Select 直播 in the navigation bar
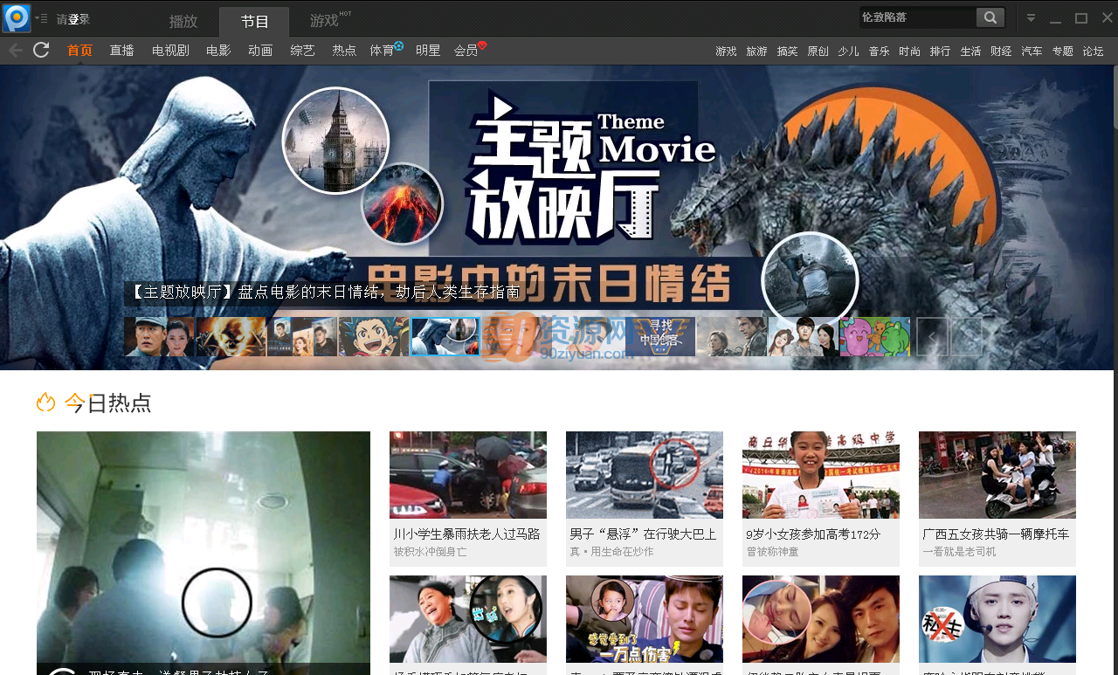This screenshot has width=1118, height=675. pyautogui.click(x=121, y=51)
